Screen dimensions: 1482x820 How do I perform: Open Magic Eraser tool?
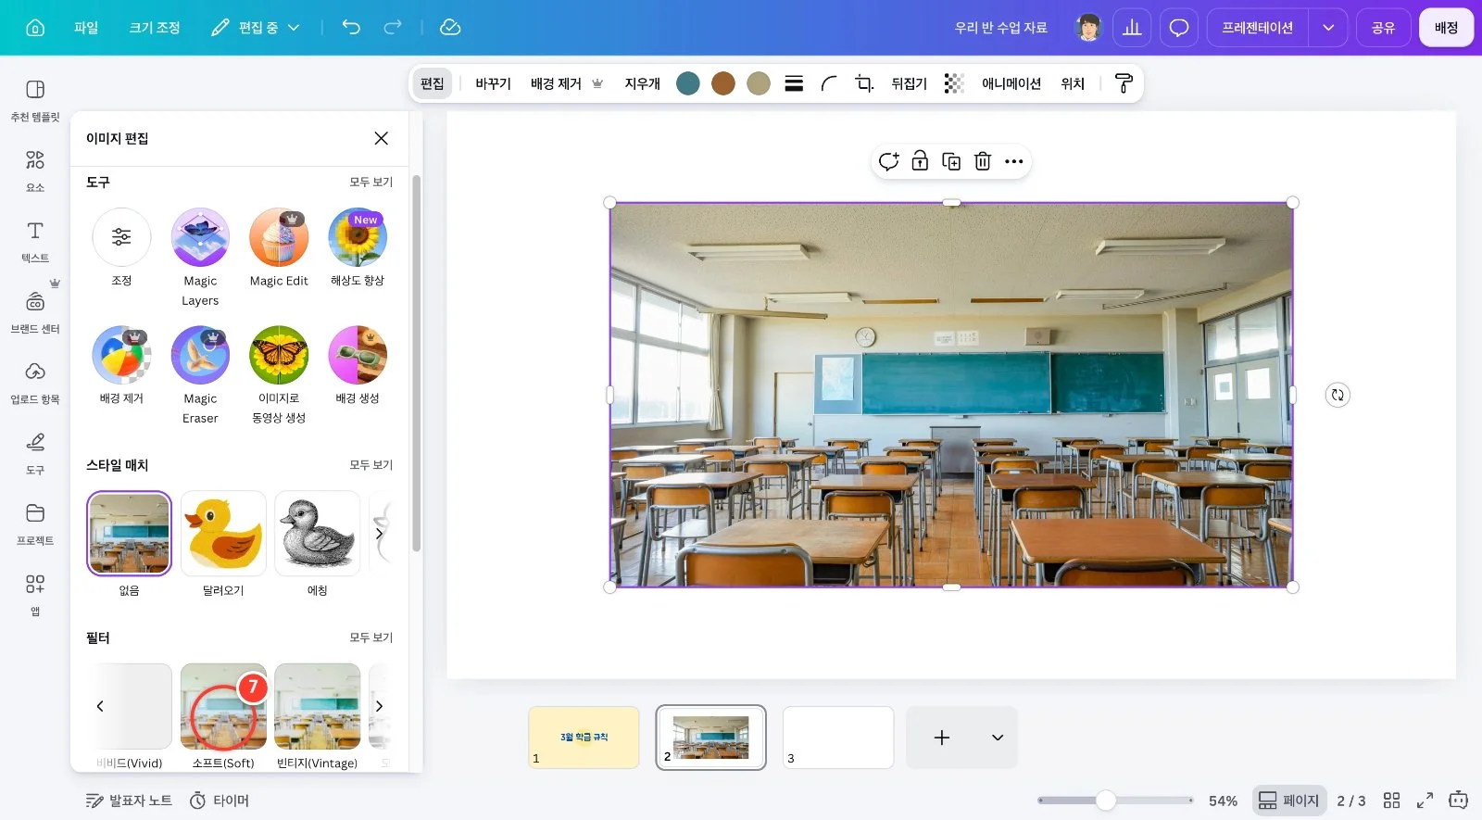[x=200, y=376]
